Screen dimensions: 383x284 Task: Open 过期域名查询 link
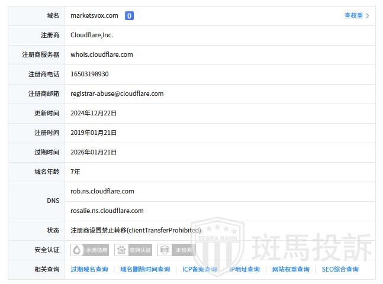[x=89, y=270]
